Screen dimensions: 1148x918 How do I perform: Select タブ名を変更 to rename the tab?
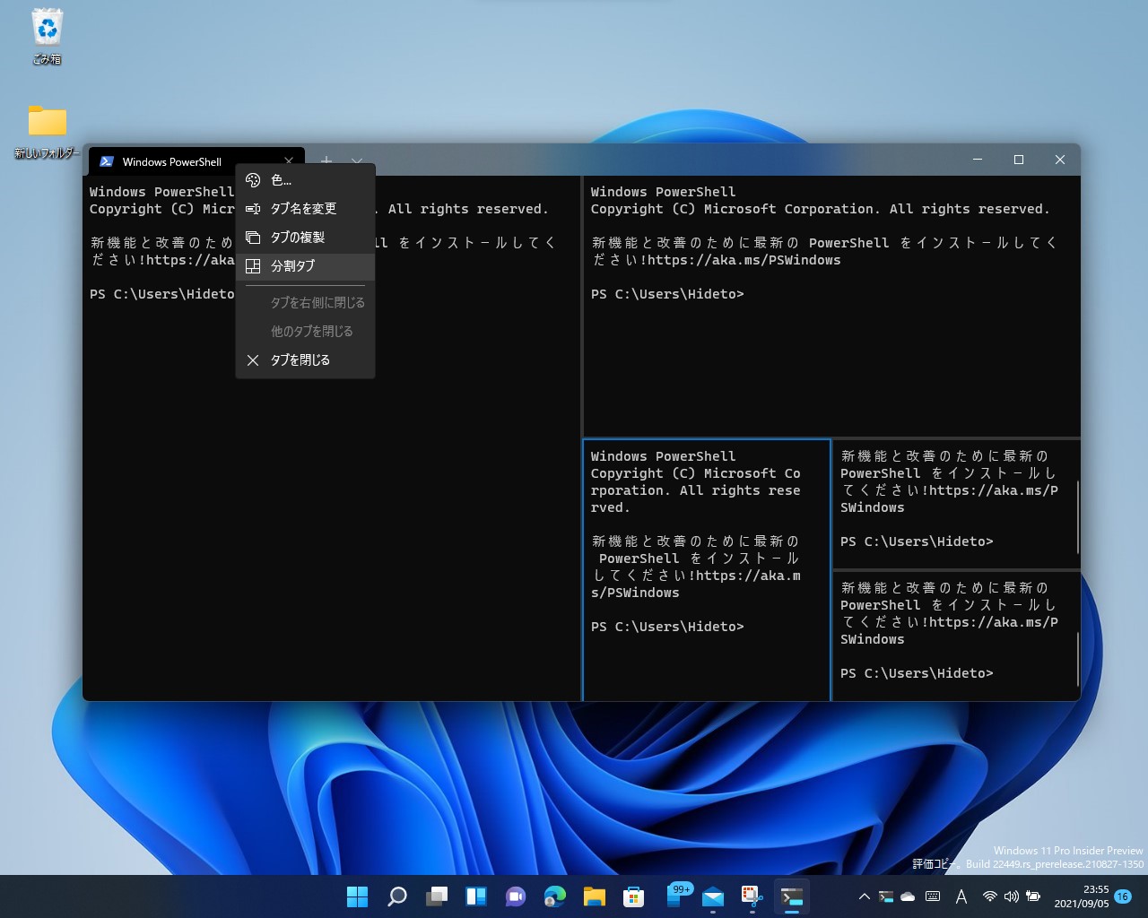pos(305,209)
